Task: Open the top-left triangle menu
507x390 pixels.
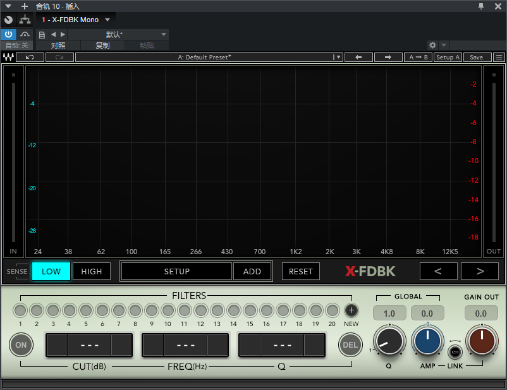Action: click(8, 6)
